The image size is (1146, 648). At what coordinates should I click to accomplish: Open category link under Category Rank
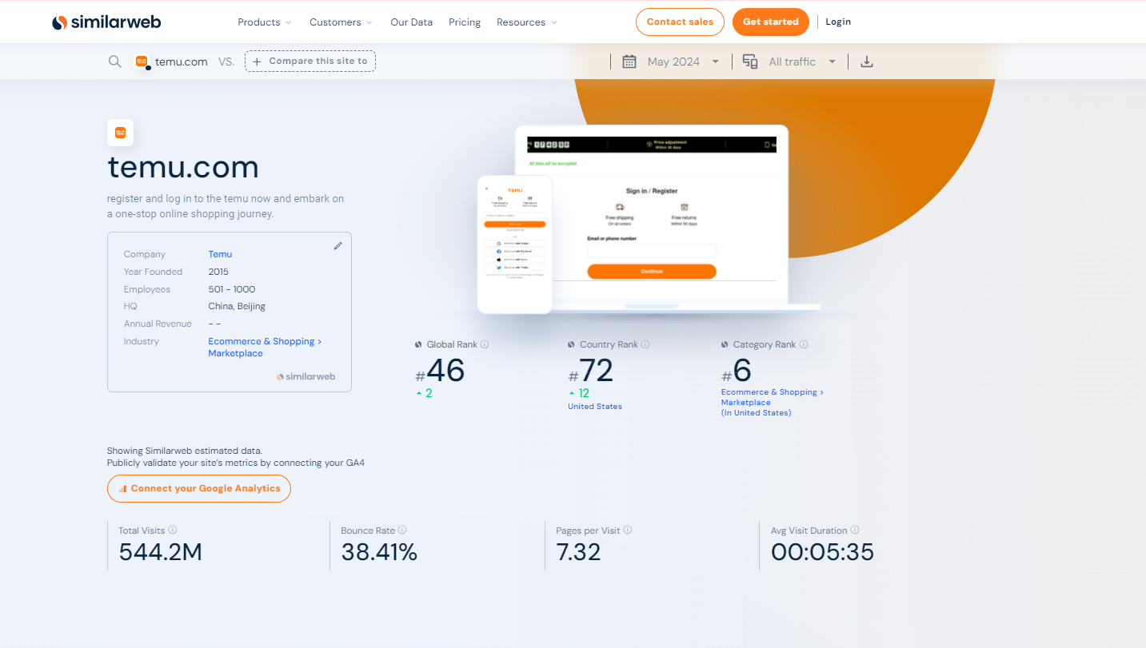pyautogui.click(x=773, y=403)
